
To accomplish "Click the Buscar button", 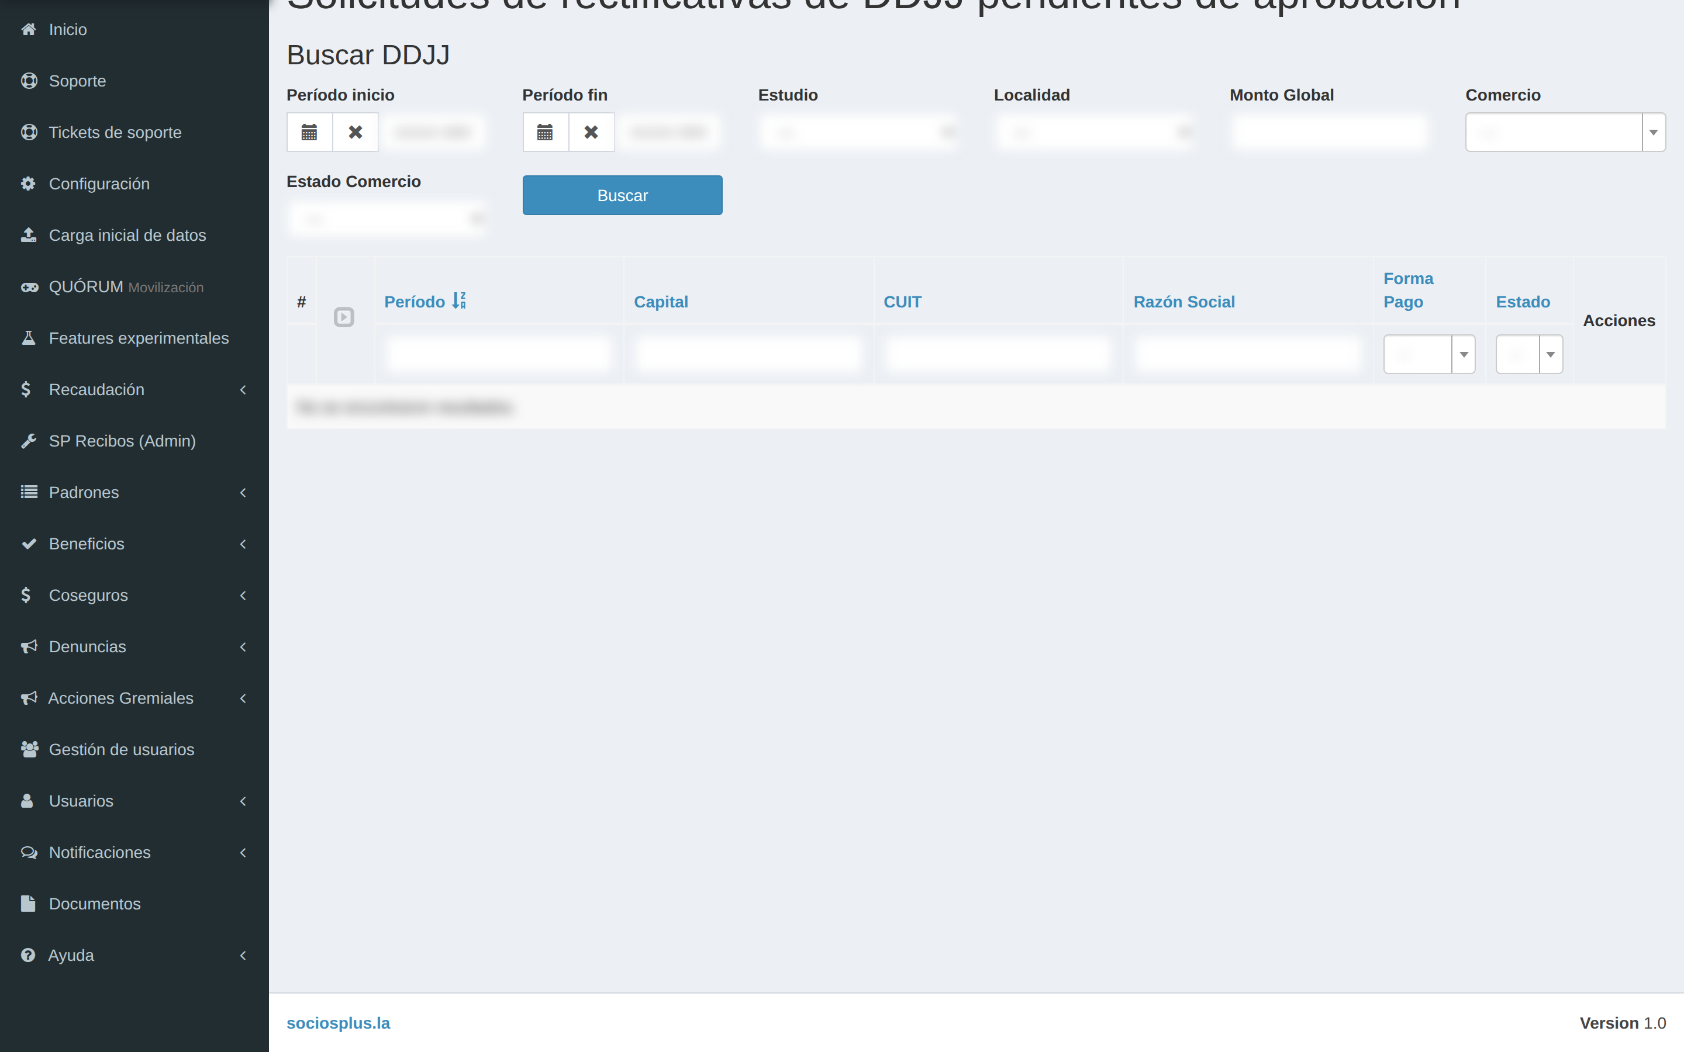I will click(x=622, y=196).
